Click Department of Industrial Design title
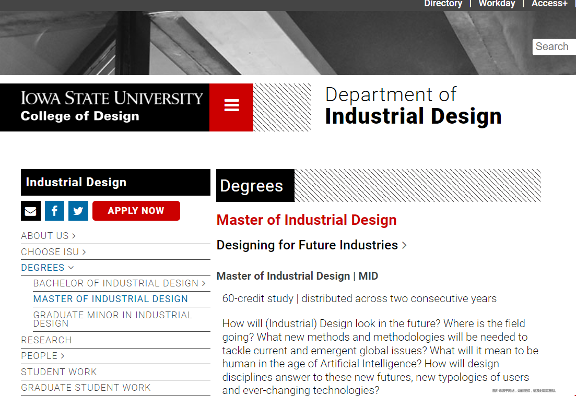The image size is (576, 396). [413, 106]
